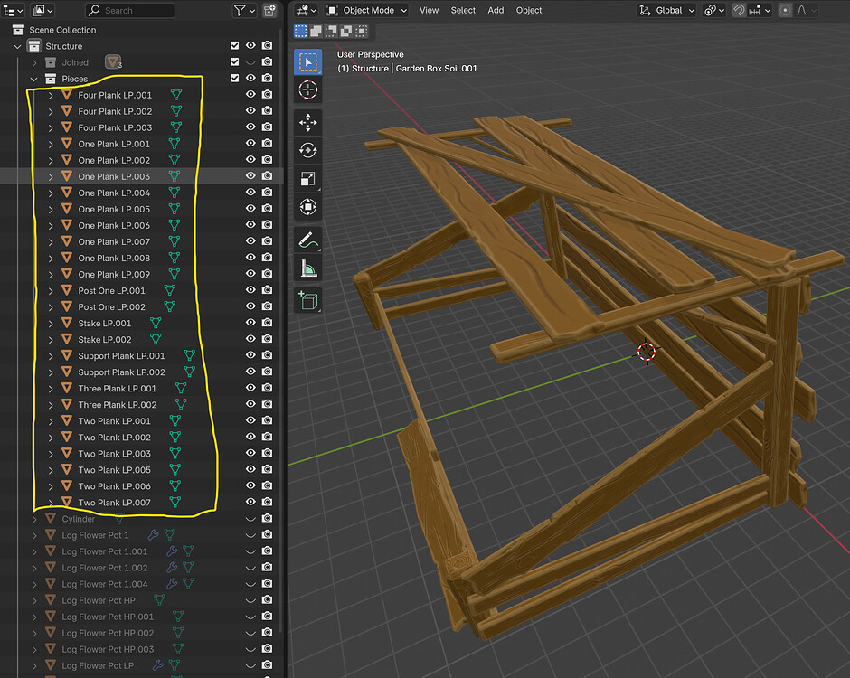Open the Transform tool
Image resolution: width=850 pixels, height=678 pixels.
point(308,206)
